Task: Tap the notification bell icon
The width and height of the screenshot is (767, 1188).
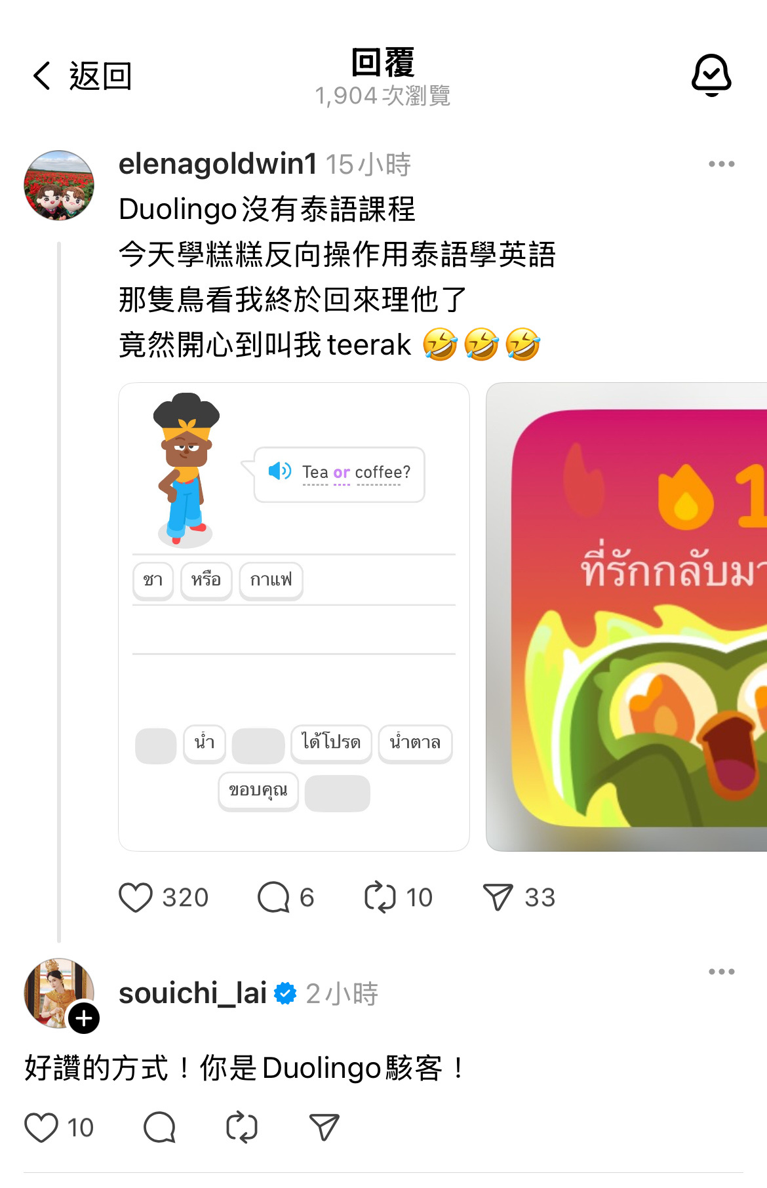Action: (x=711, y=75)
